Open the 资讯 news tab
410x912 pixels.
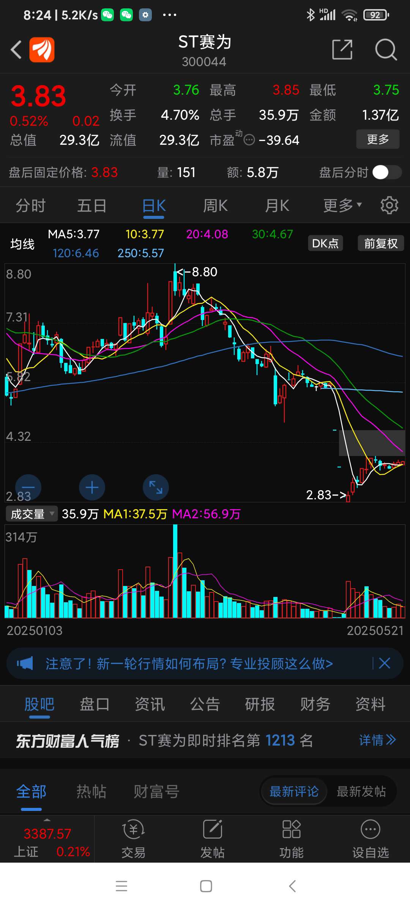tap(150, 704)
